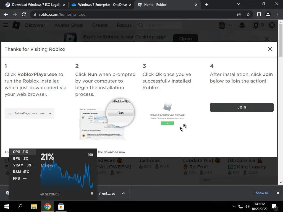Open Robux balance icon

[x=256, y=25]
